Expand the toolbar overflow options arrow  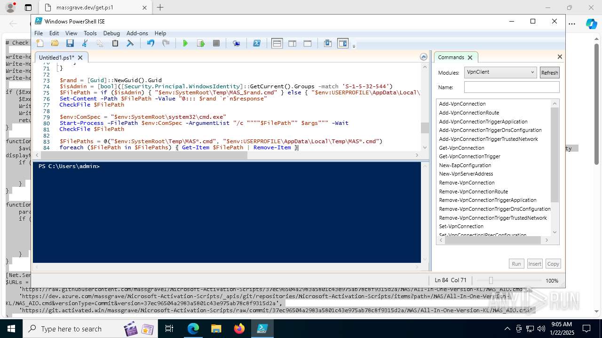[x=354, y=46]
